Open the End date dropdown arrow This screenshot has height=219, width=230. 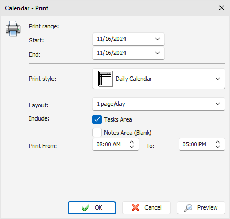(x=158, y=53)
